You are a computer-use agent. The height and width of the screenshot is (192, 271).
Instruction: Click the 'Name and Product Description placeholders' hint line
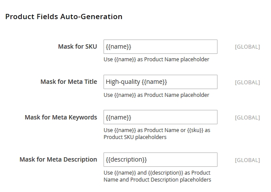(x=157, y=179)
